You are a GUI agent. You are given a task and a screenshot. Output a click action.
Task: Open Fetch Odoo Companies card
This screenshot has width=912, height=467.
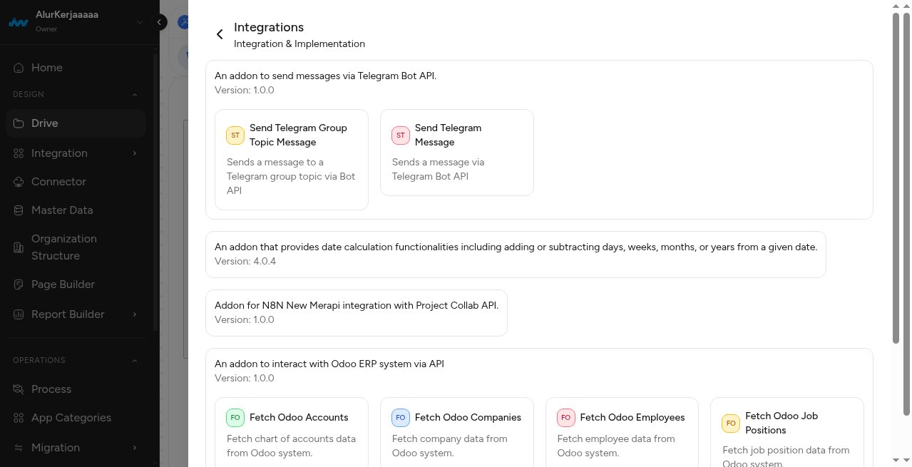[x=457, y=432]
